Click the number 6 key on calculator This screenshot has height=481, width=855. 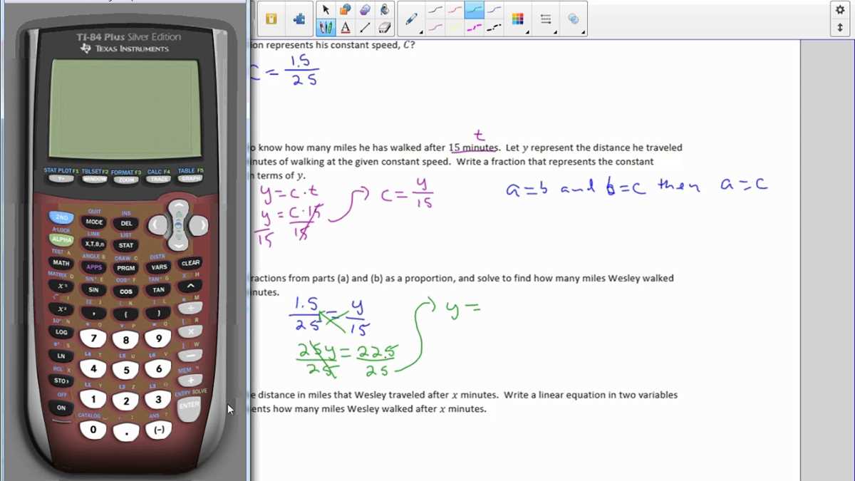158,368
